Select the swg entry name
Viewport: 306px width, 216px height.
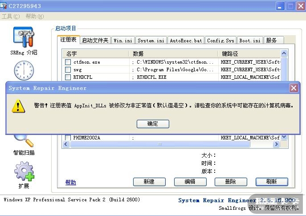(78, 70)
